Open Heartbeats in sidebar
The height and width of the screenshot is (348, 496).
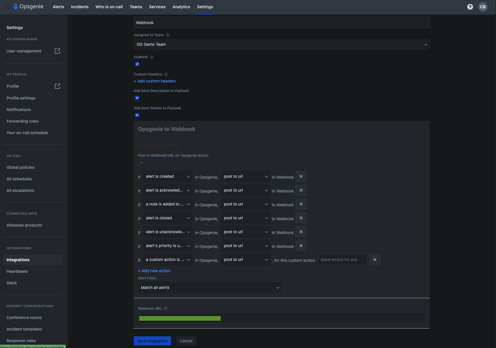click(17, 272)
